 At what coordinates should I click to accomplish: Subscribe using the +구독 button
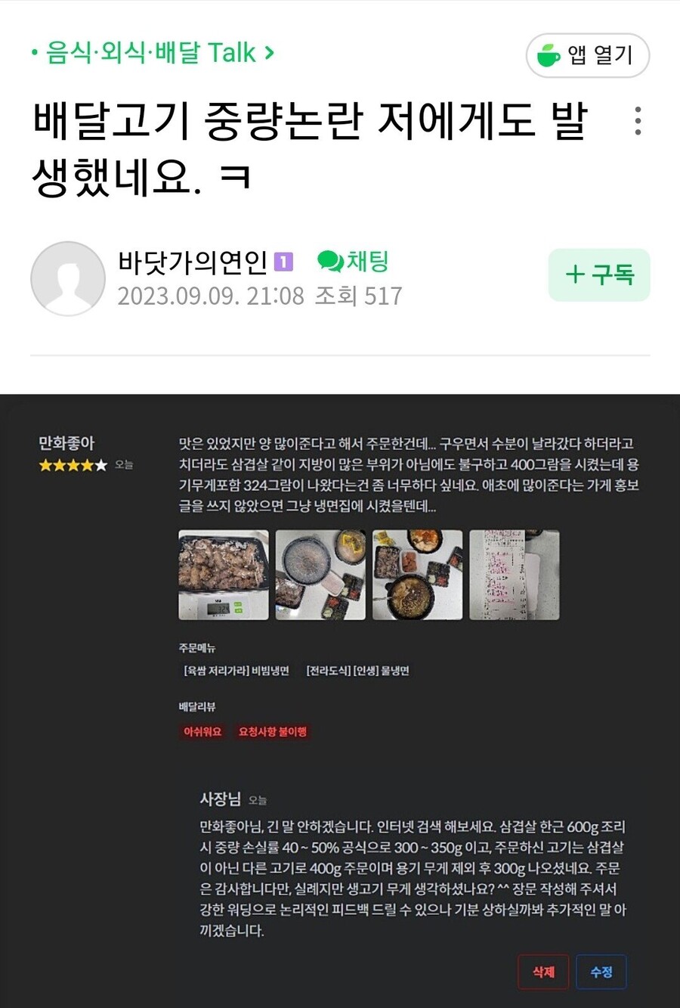599,274
